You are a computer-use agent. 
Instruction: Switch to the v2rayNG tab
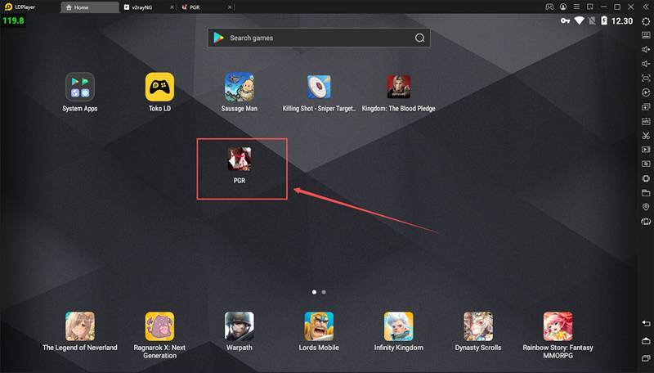point(142,7)
